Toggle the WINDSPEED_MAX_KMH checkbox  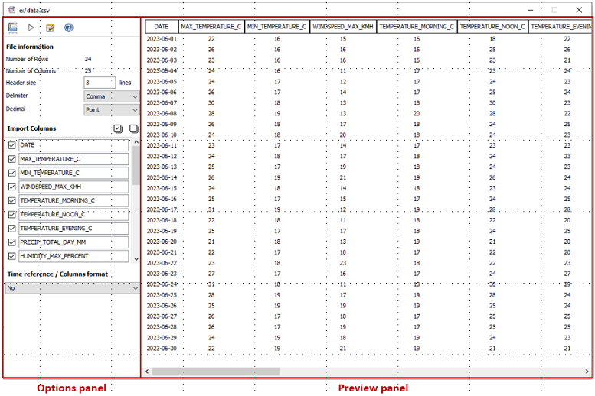click(x=11, y=187)
